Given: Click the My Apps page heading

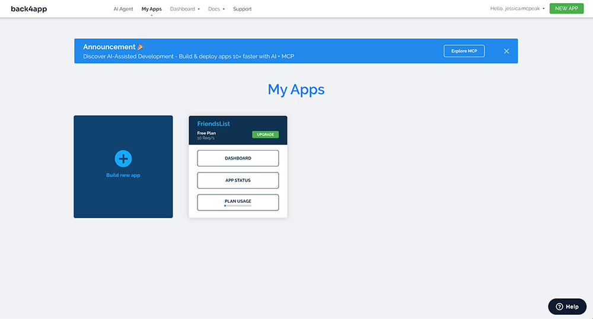Looking at the screenshot, I should pos(296,90).
